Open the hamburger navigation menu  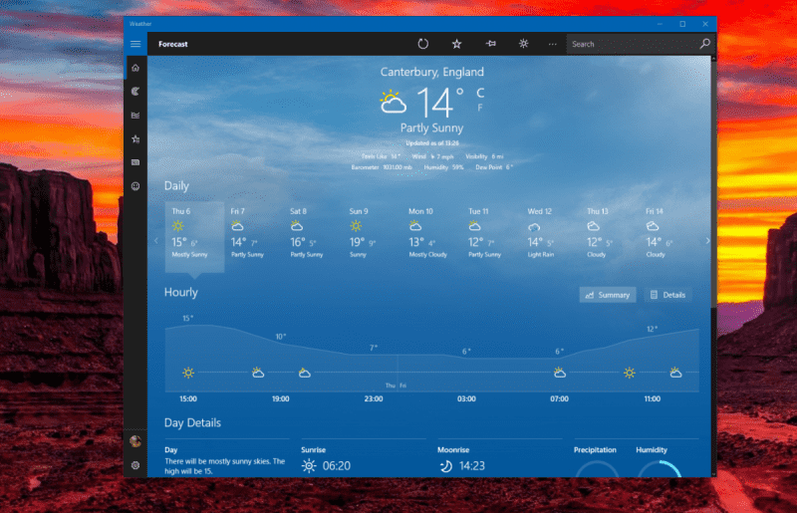[135, 44]
